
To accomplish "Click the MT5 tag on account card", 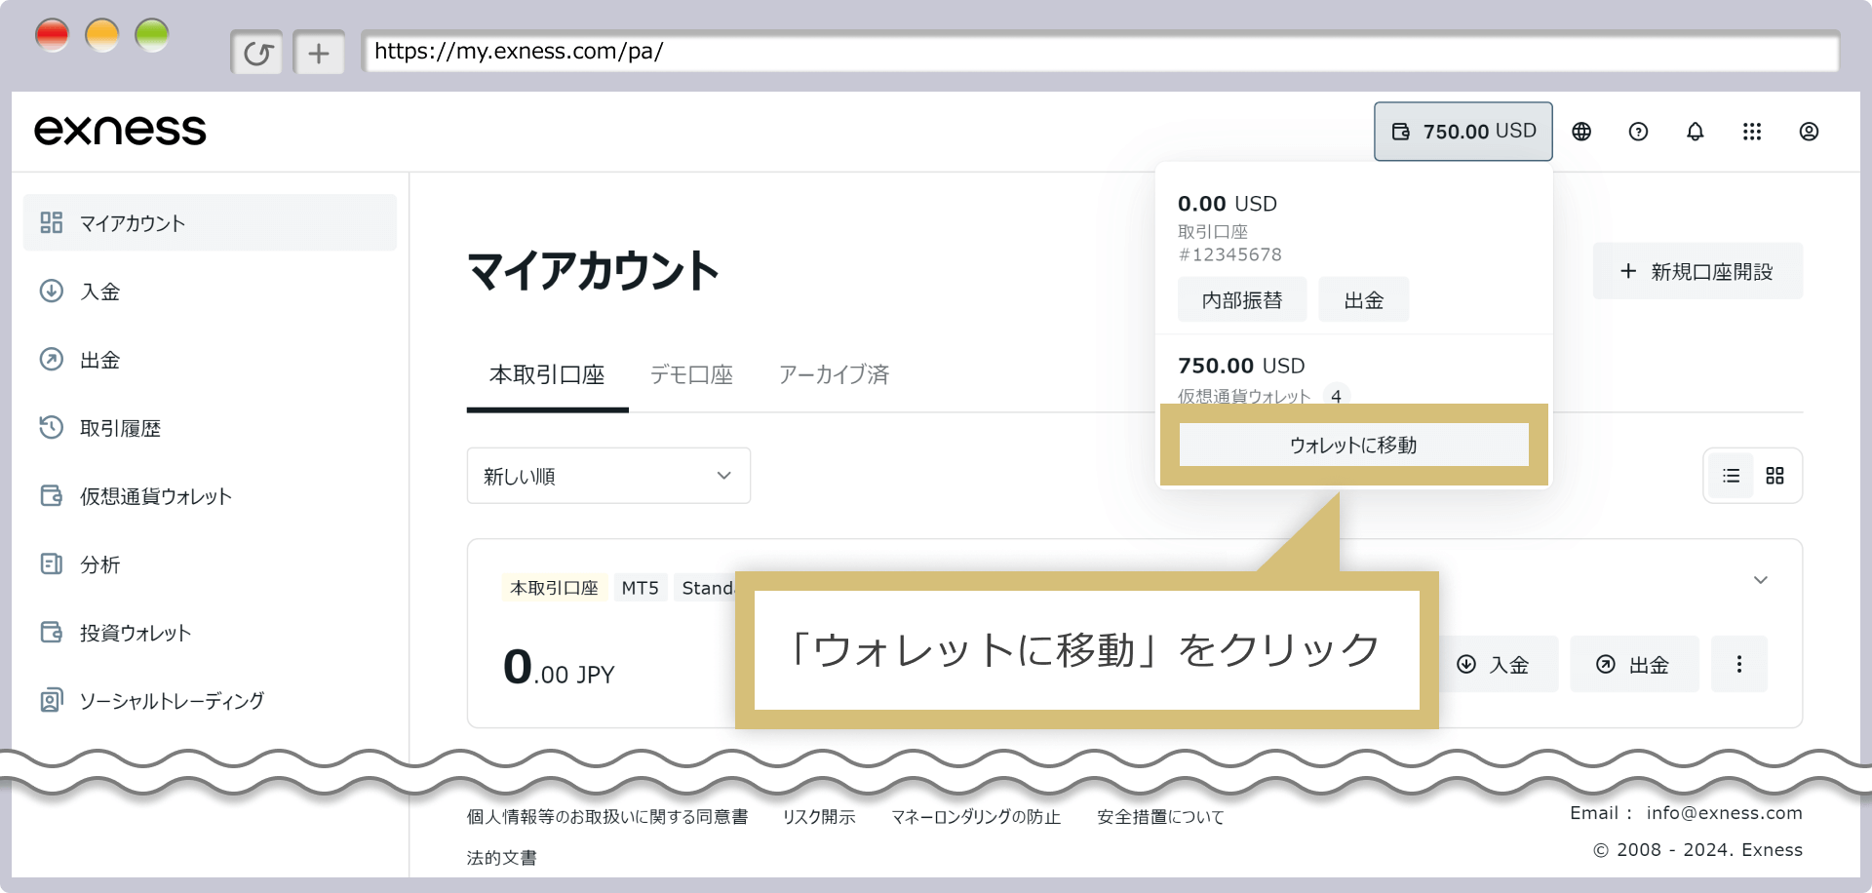I will click(641, 588).
